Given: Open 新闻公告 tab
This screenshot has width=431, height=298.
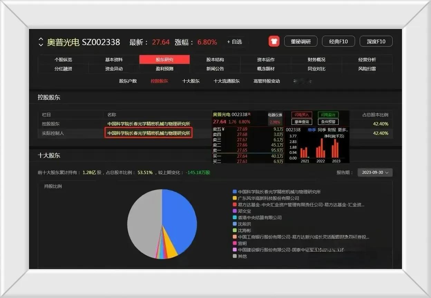Looking at the screenshot, I should pyautogui.click(x=215, y=69).
